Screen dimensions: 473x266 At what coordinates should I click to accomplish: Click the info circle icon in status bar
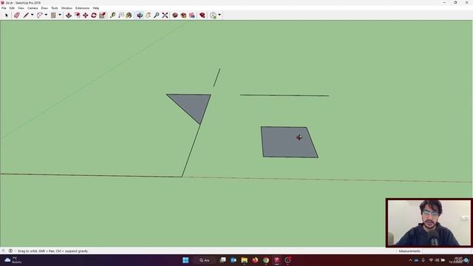10,251
